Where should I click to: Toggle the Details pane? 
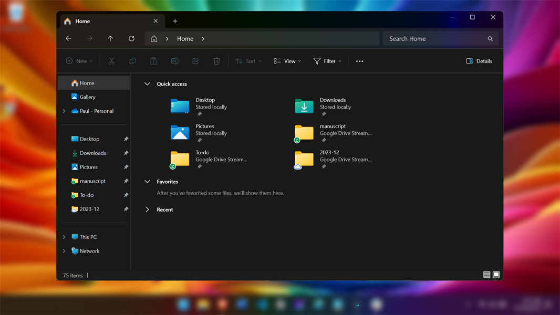(x=479, y=61)
